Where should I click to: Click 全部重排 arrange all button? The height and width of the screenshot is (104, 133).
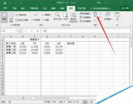85,17
